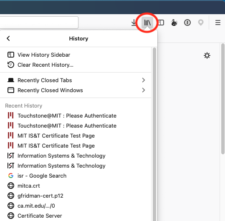225x221 pixels.
Task: Open the Downloads arrow icon in toolbar
Action: [x=134, y=23]
